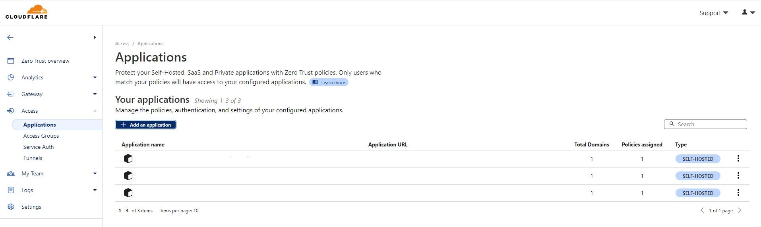Click the '1 - 3 of 3 items' text

point(136,211)
